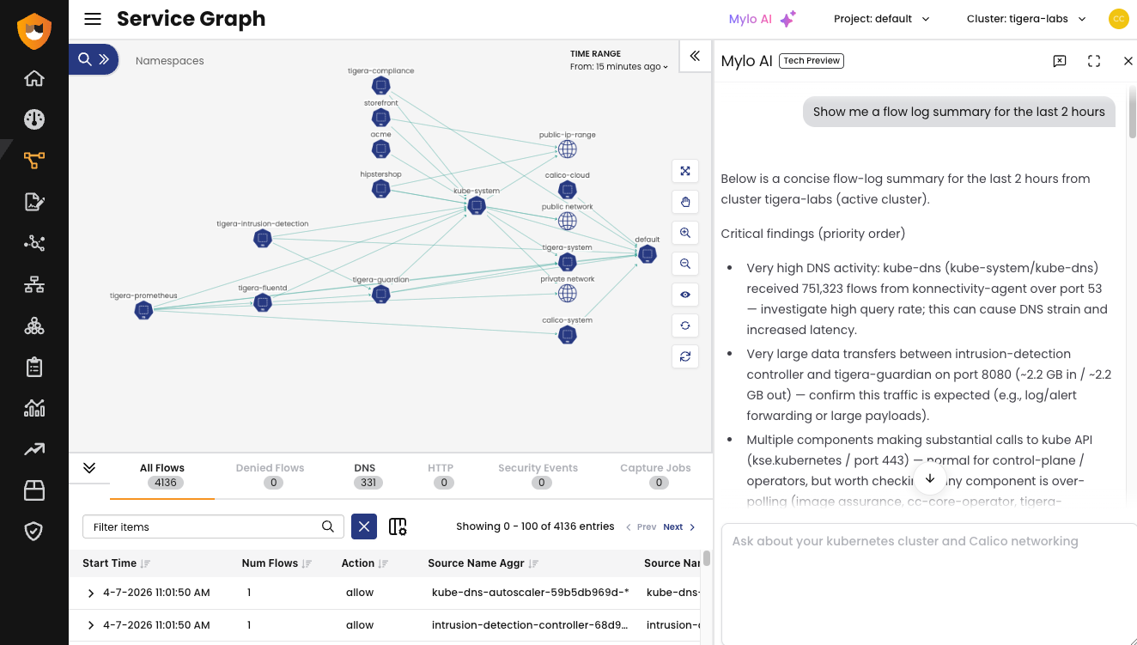This screenshot has width=1137, height=645.
Task: Open new chat icon in Mylo AI
Action: (1060, 61)
